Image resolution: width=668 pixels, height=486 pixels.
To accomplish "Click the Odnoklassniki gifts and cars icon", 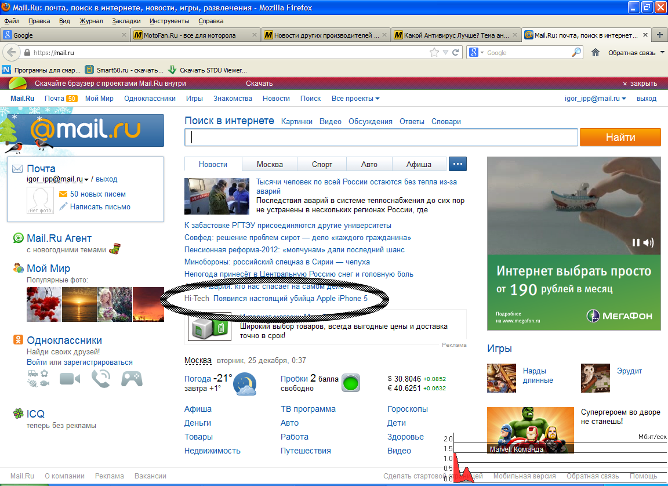I will coord(38,379).
